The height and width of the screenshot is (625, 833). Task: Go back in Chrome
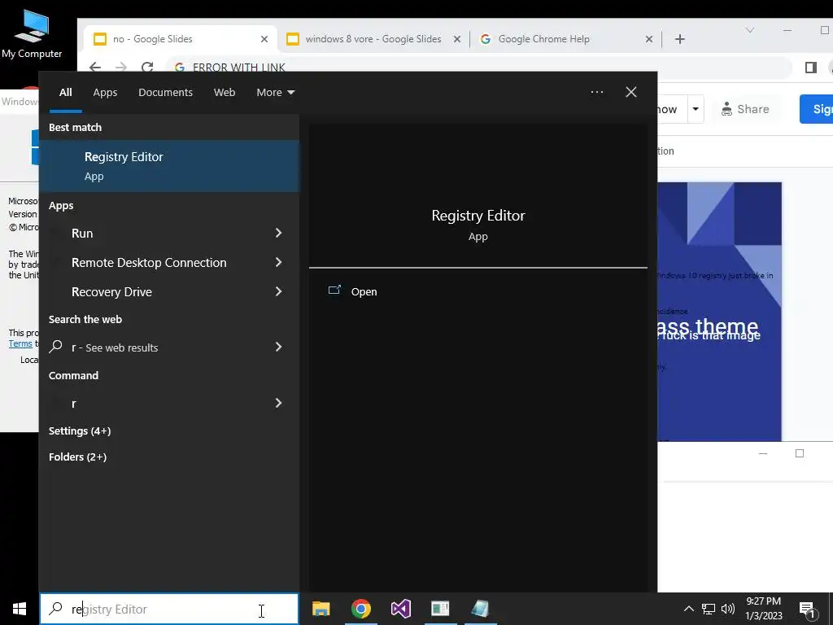(x=95, y=67)
